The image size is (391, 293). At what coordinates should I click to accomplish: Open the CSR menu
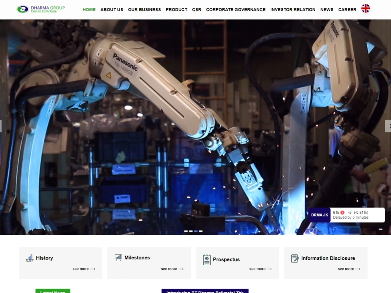pyautogui.click(x=197, y=9)
